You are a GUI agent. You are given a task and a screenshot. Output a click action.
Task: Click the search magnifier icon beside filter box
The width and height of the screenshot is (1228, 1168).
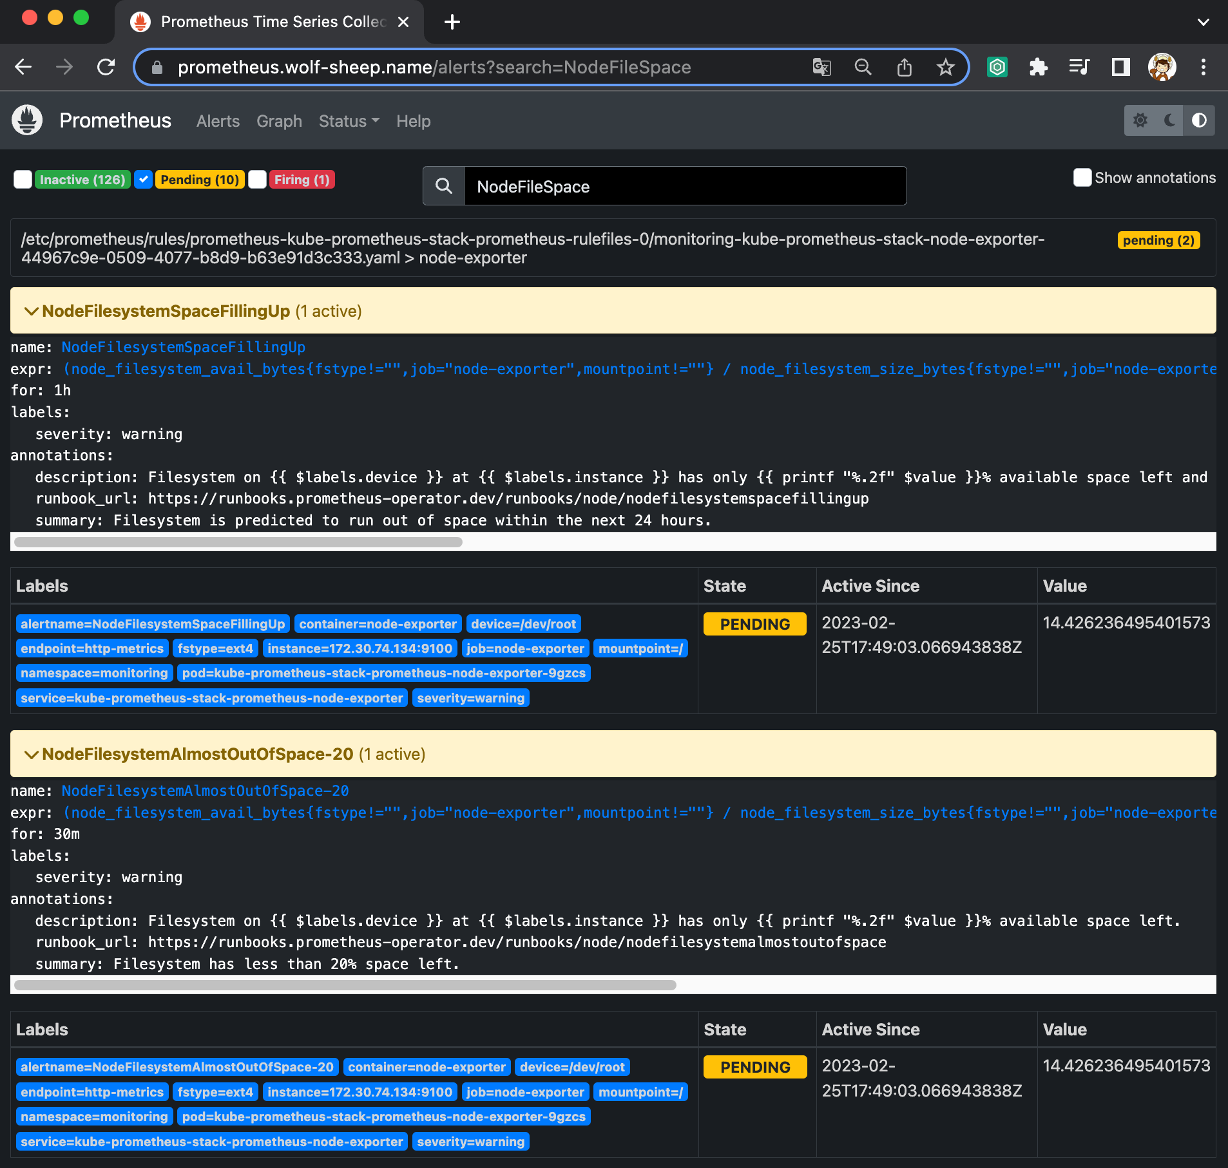443,186
